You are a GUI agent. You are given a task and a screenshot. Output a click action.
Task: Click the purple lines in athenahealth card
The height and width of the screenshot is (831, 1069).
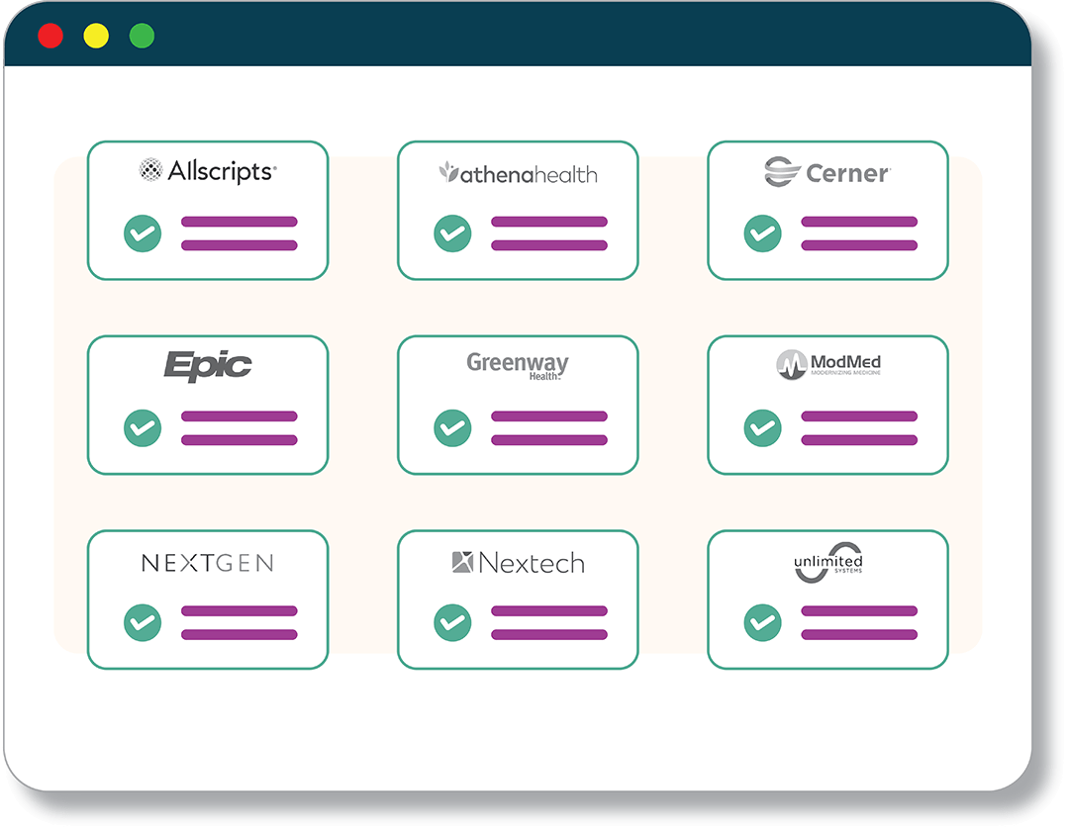click(x=548, y=233)
